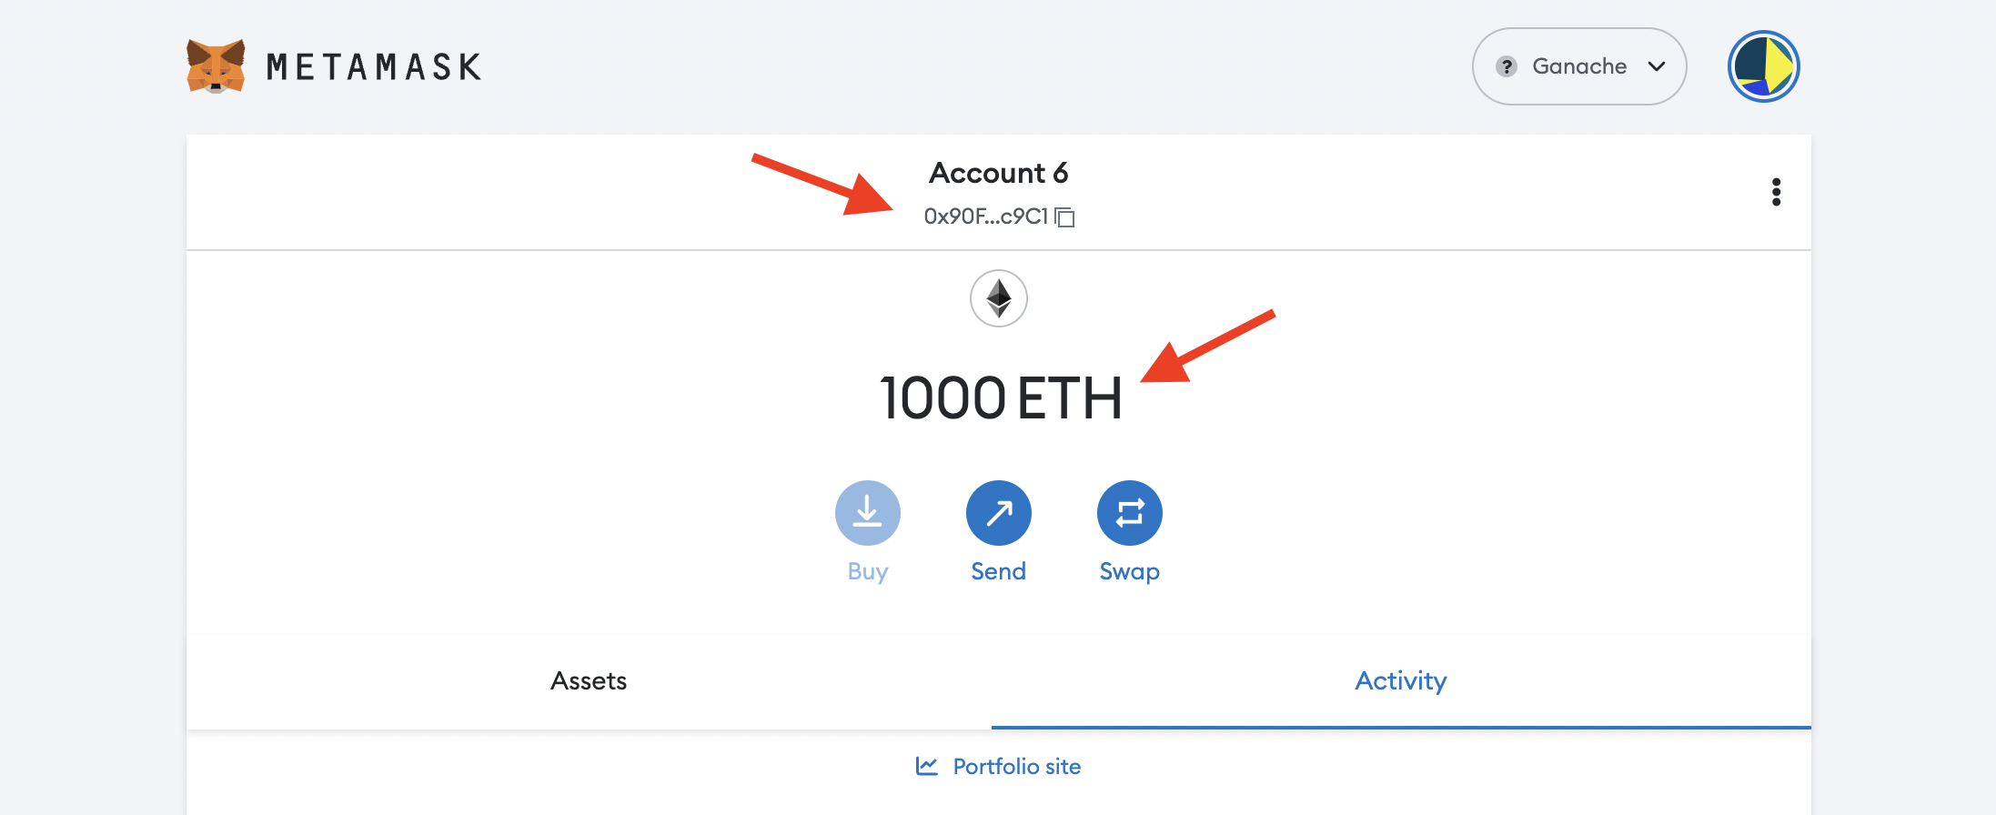Click the METAMASK wordmark text
Screen dimensions: 1996x815
click(374, 67)
